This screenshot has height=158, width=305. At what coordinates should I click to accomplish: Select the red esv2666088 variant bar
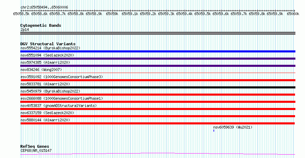click(158, 102)
